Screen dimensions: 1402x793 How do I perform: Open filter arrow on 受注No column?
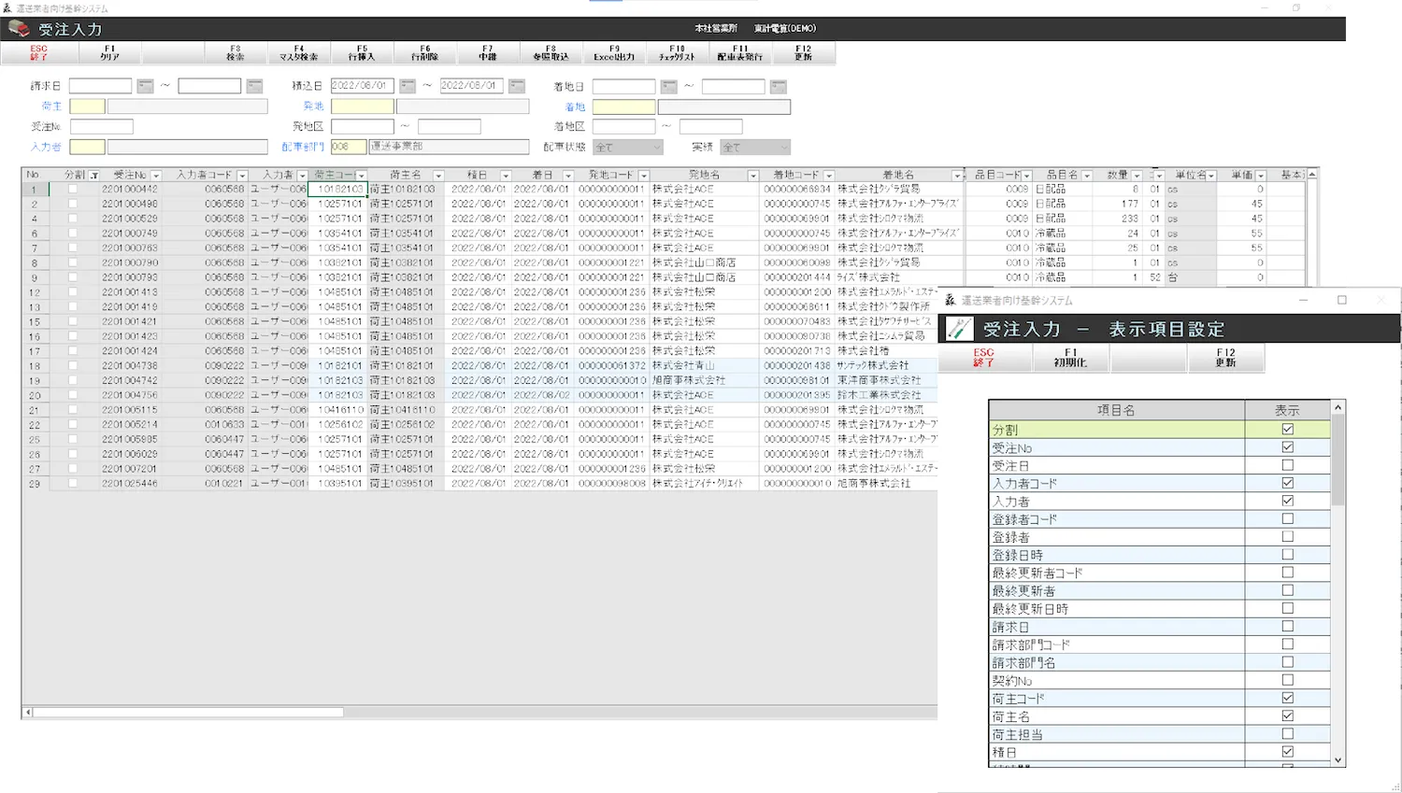point(156,176)
